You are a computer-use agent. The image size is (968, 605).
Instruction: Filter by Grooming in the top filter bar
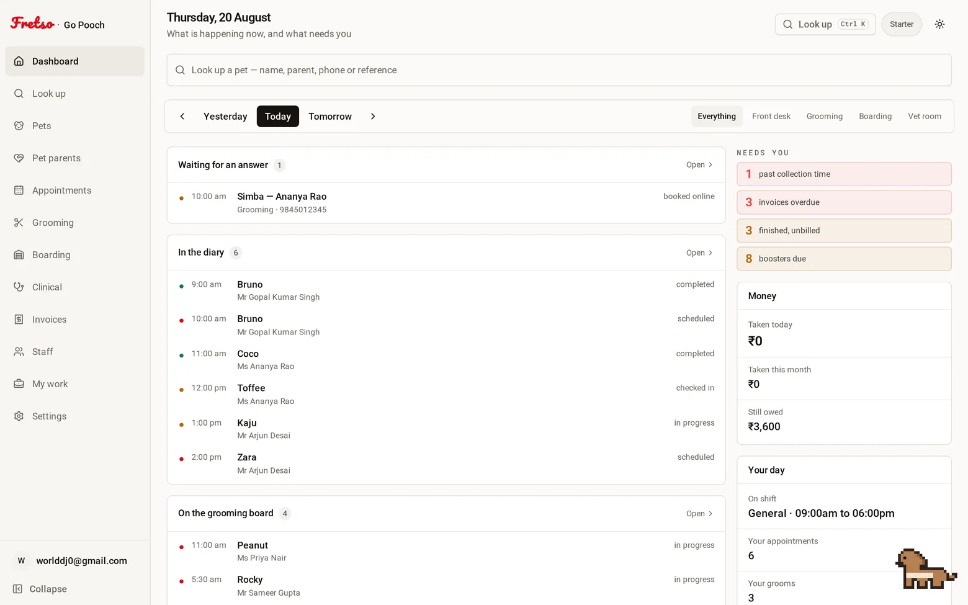pos(825,117)
